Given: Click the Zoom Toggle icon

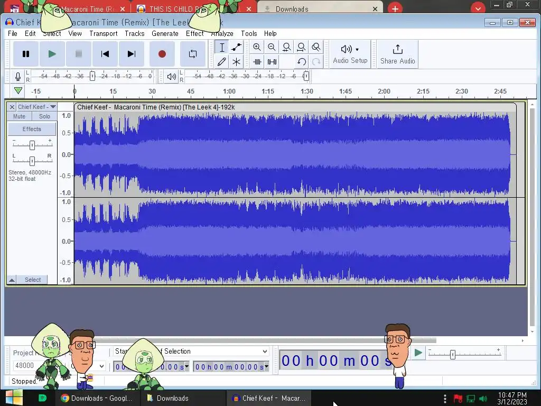Looking at the screenshot, I should click(x=316, y=47).
